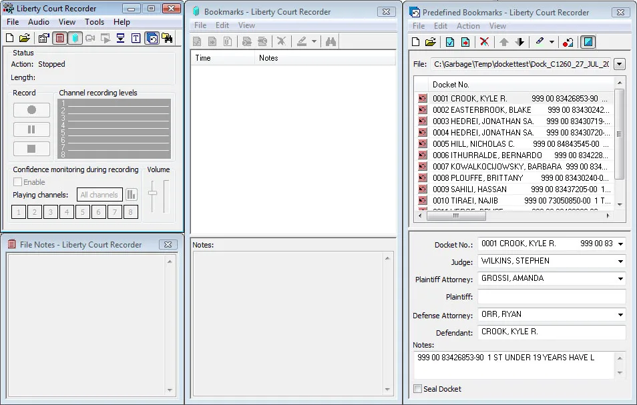Click the pen highlighter icon in Predefined Bookmarks
This screenshot has height=405, width=637.
click(540, 41)
